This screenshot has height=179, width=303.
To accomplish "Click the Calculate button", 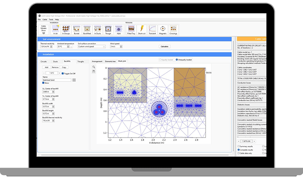I will [x=164, y=47].
